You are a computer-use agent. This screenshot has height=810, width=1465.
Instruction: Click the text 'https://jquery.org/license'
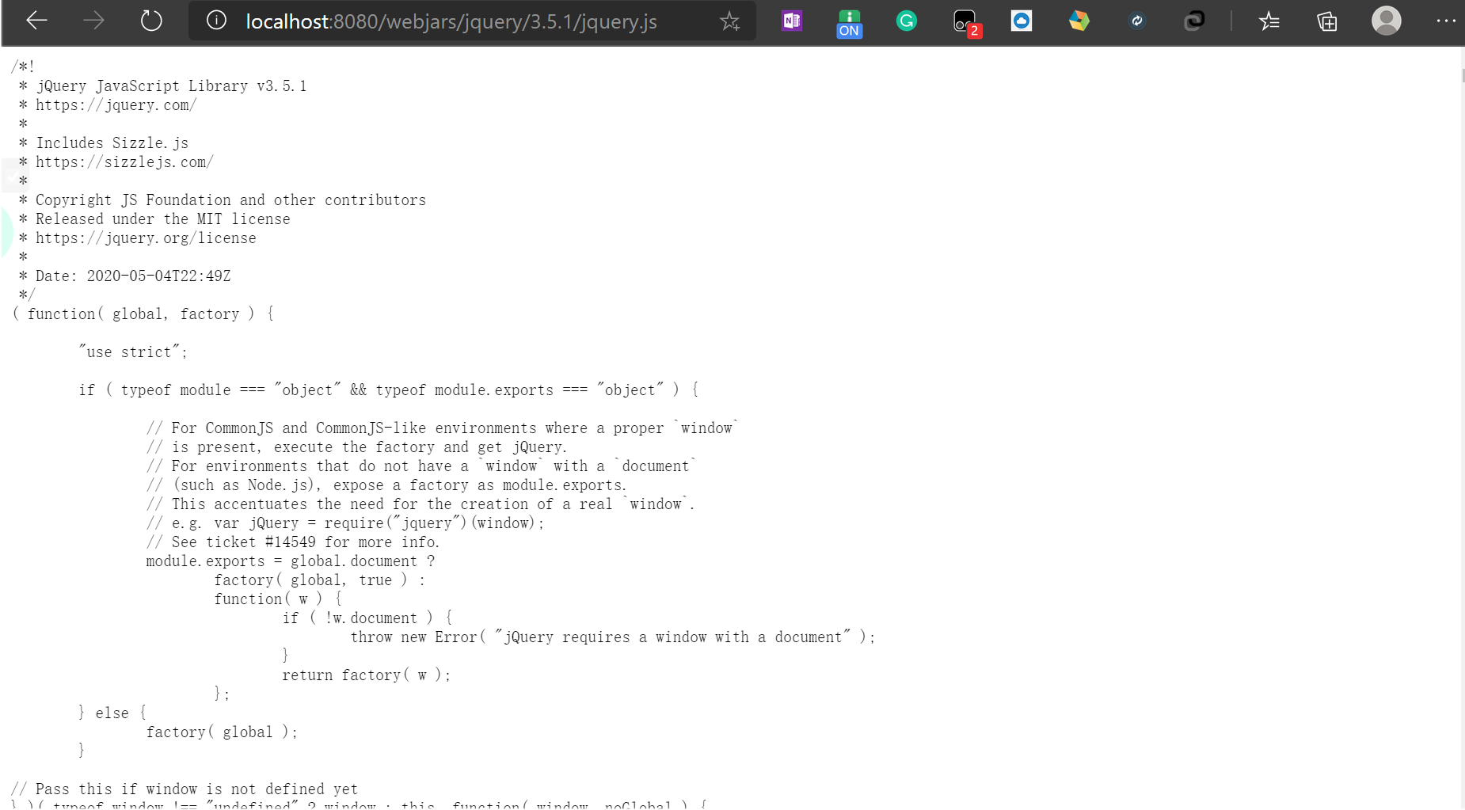pos(146,238)
